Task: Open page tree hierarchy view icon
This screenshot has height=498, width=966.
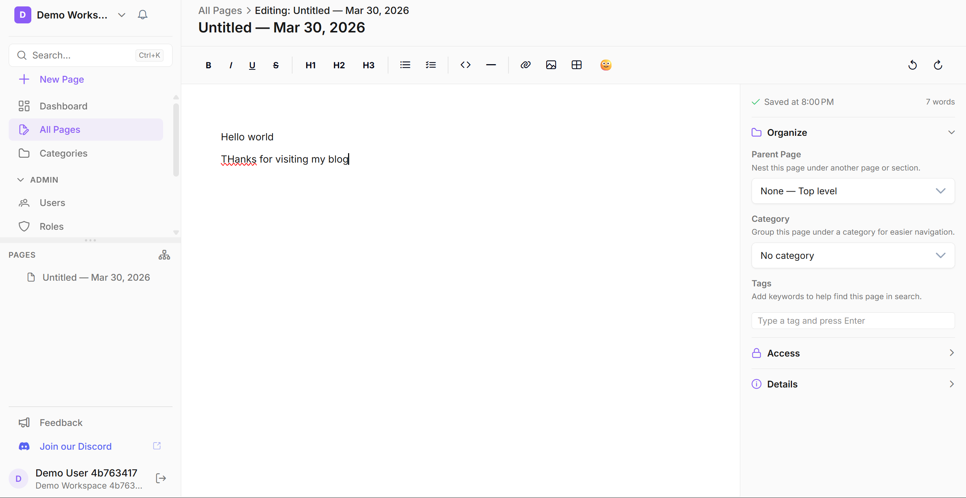Action: (164, 255)
